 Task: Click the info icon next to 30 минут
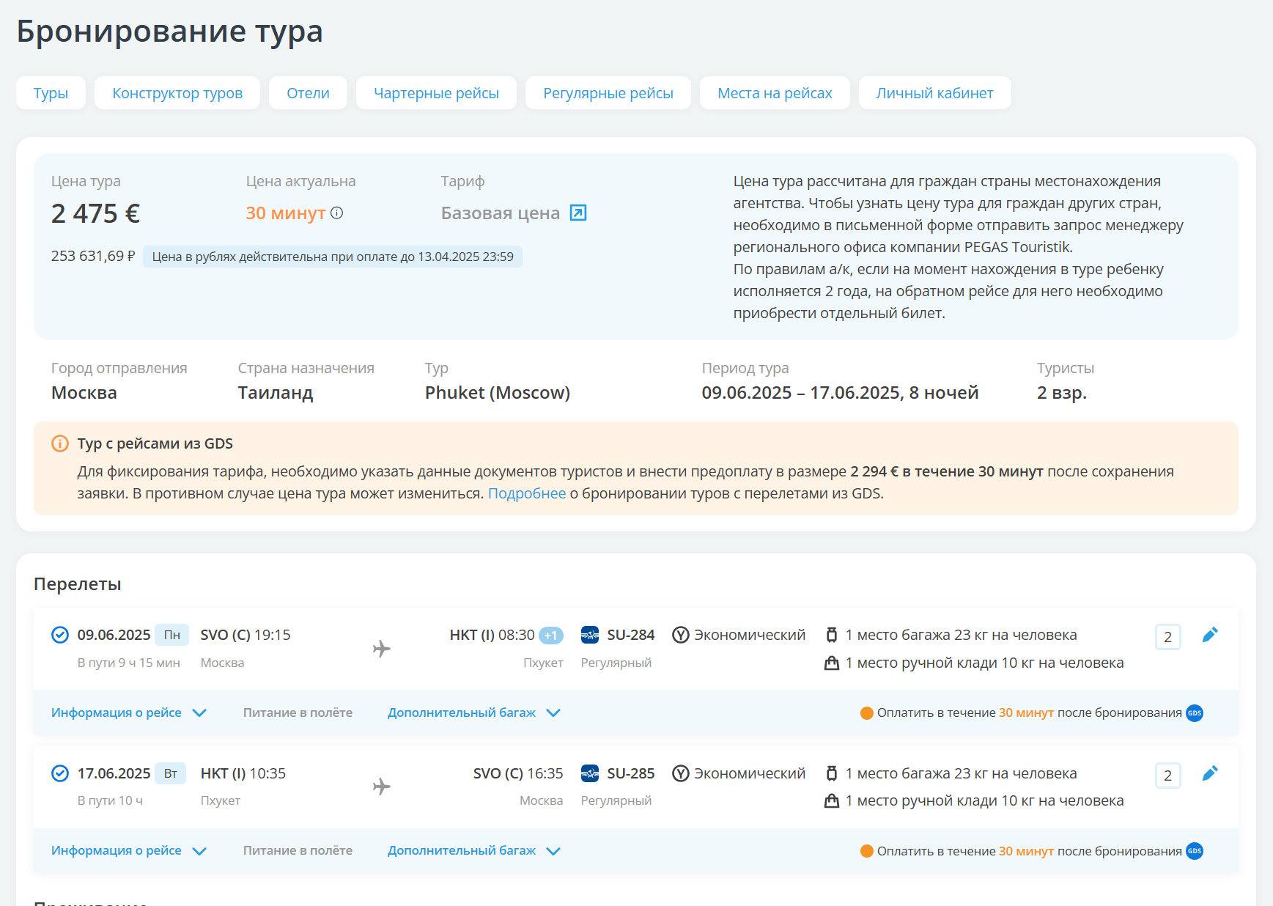click(337, 213)
